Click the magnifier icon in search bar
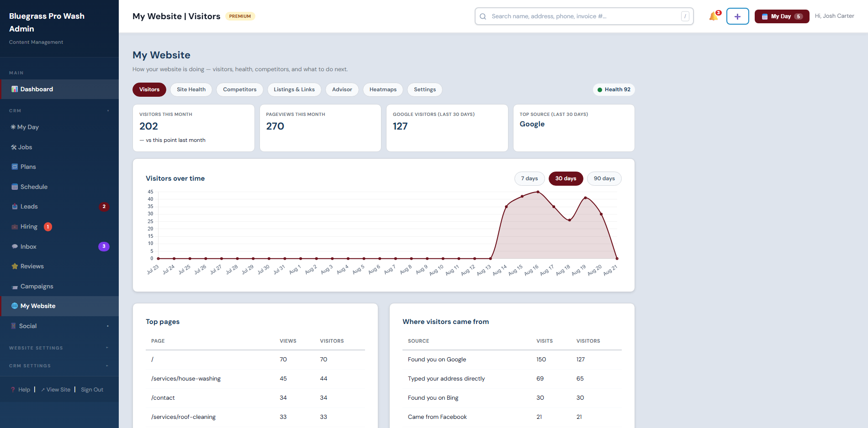Viewport: 868px width, 428px height. 483,16
